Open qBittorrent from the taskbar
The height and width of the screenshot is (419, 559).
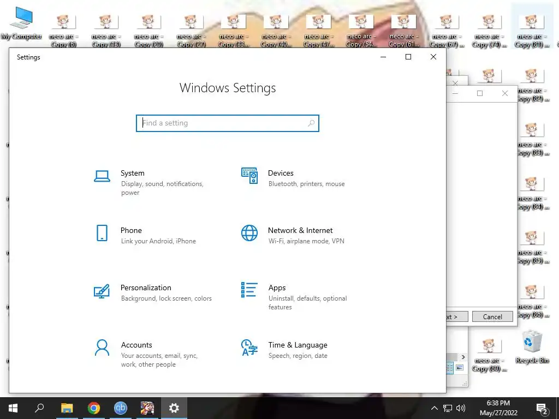121,408
